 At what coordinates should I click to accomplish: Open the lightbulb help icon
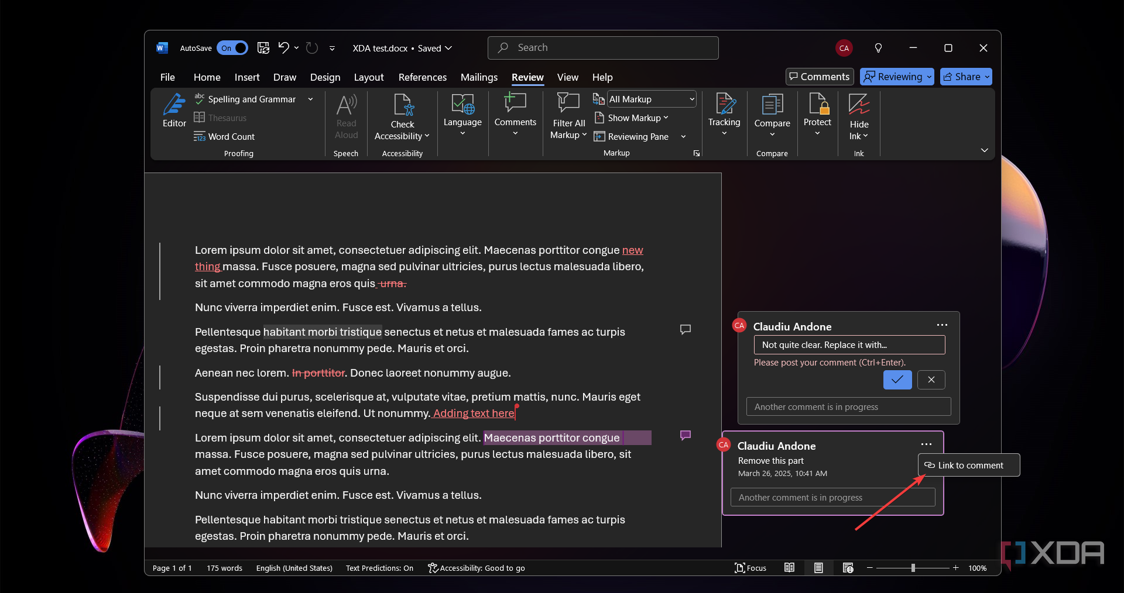(878, 48)
